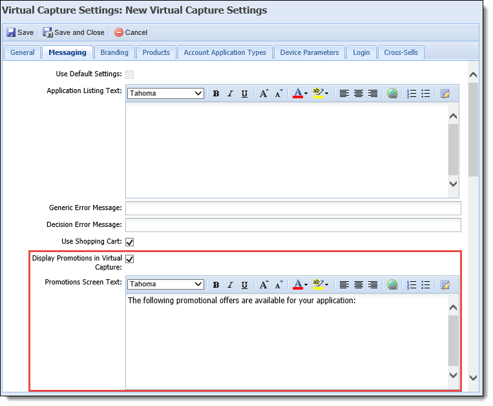Insert hyperlink in Promotions Screen Text editor
Screen dimensions: 493x406
(x=392, y=284)
